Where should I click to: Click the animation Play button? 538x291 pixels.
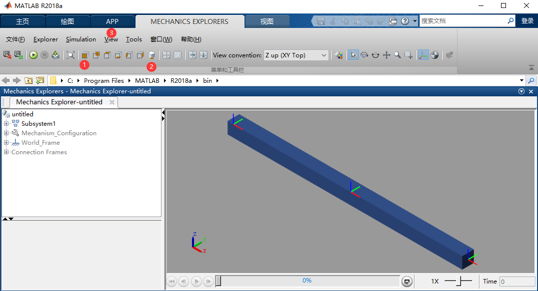196,282
